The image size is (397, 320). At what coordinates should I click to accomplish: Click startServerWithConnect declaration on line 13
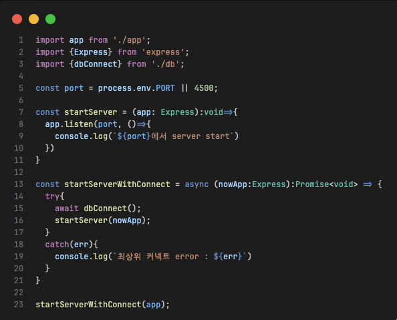[x=117, y=184]
